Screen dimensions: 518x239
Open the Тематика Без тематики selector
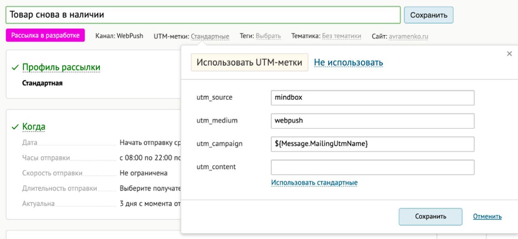[341, 36]
